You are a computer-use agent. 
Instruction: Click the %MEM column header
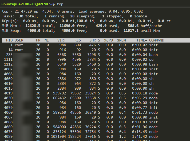(x=121, y=40)
